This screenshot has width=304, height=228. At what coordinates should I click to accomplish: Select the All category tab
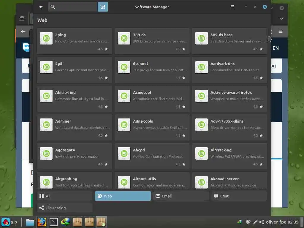click(x=65, y=196)
